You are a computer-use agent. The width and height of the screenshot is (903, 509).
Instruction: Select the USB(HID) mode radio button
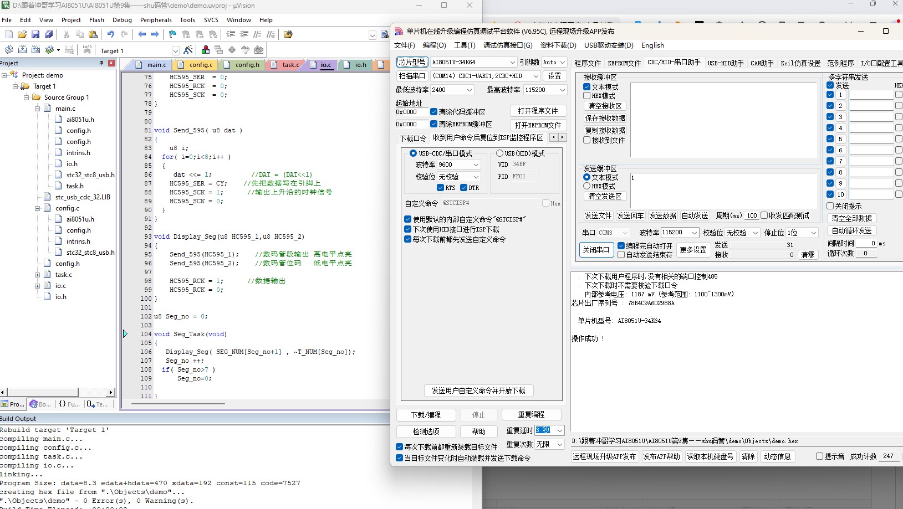pos(499,153)
